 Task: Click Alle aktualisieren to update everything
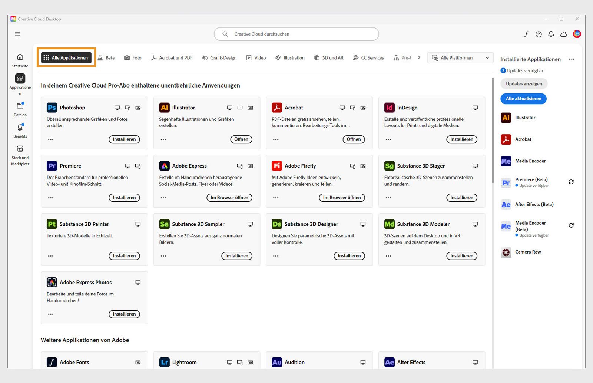point(523,99)
